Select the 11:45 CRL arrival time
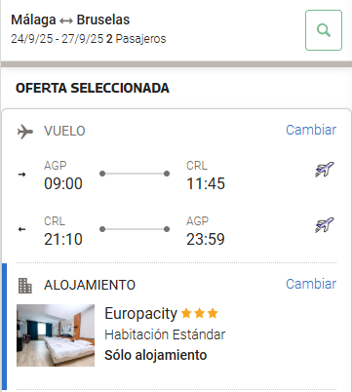 point(206,183)
